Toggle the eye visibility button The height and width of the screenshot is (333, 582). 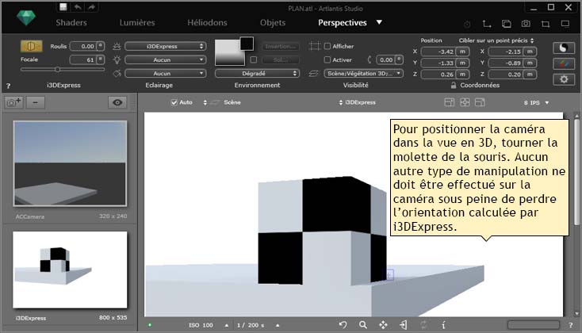pyautogui.click(x=117, y=102)
